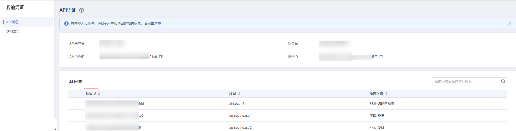Viewport: 516px width, 131px height.
Task: Dismiss the blue information banner
Action: pos(510,24)
